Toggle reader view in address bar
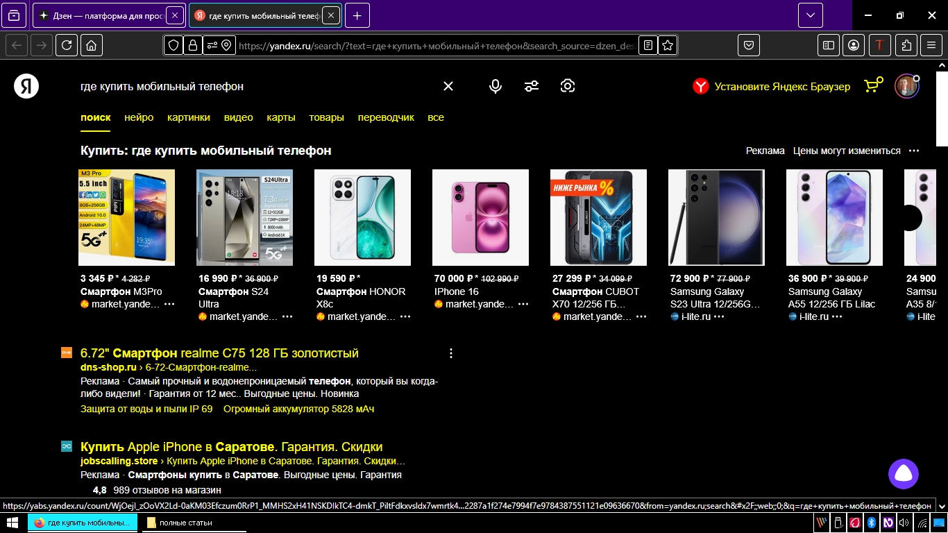This screenshot has height=533, width=948. point(647,45)
